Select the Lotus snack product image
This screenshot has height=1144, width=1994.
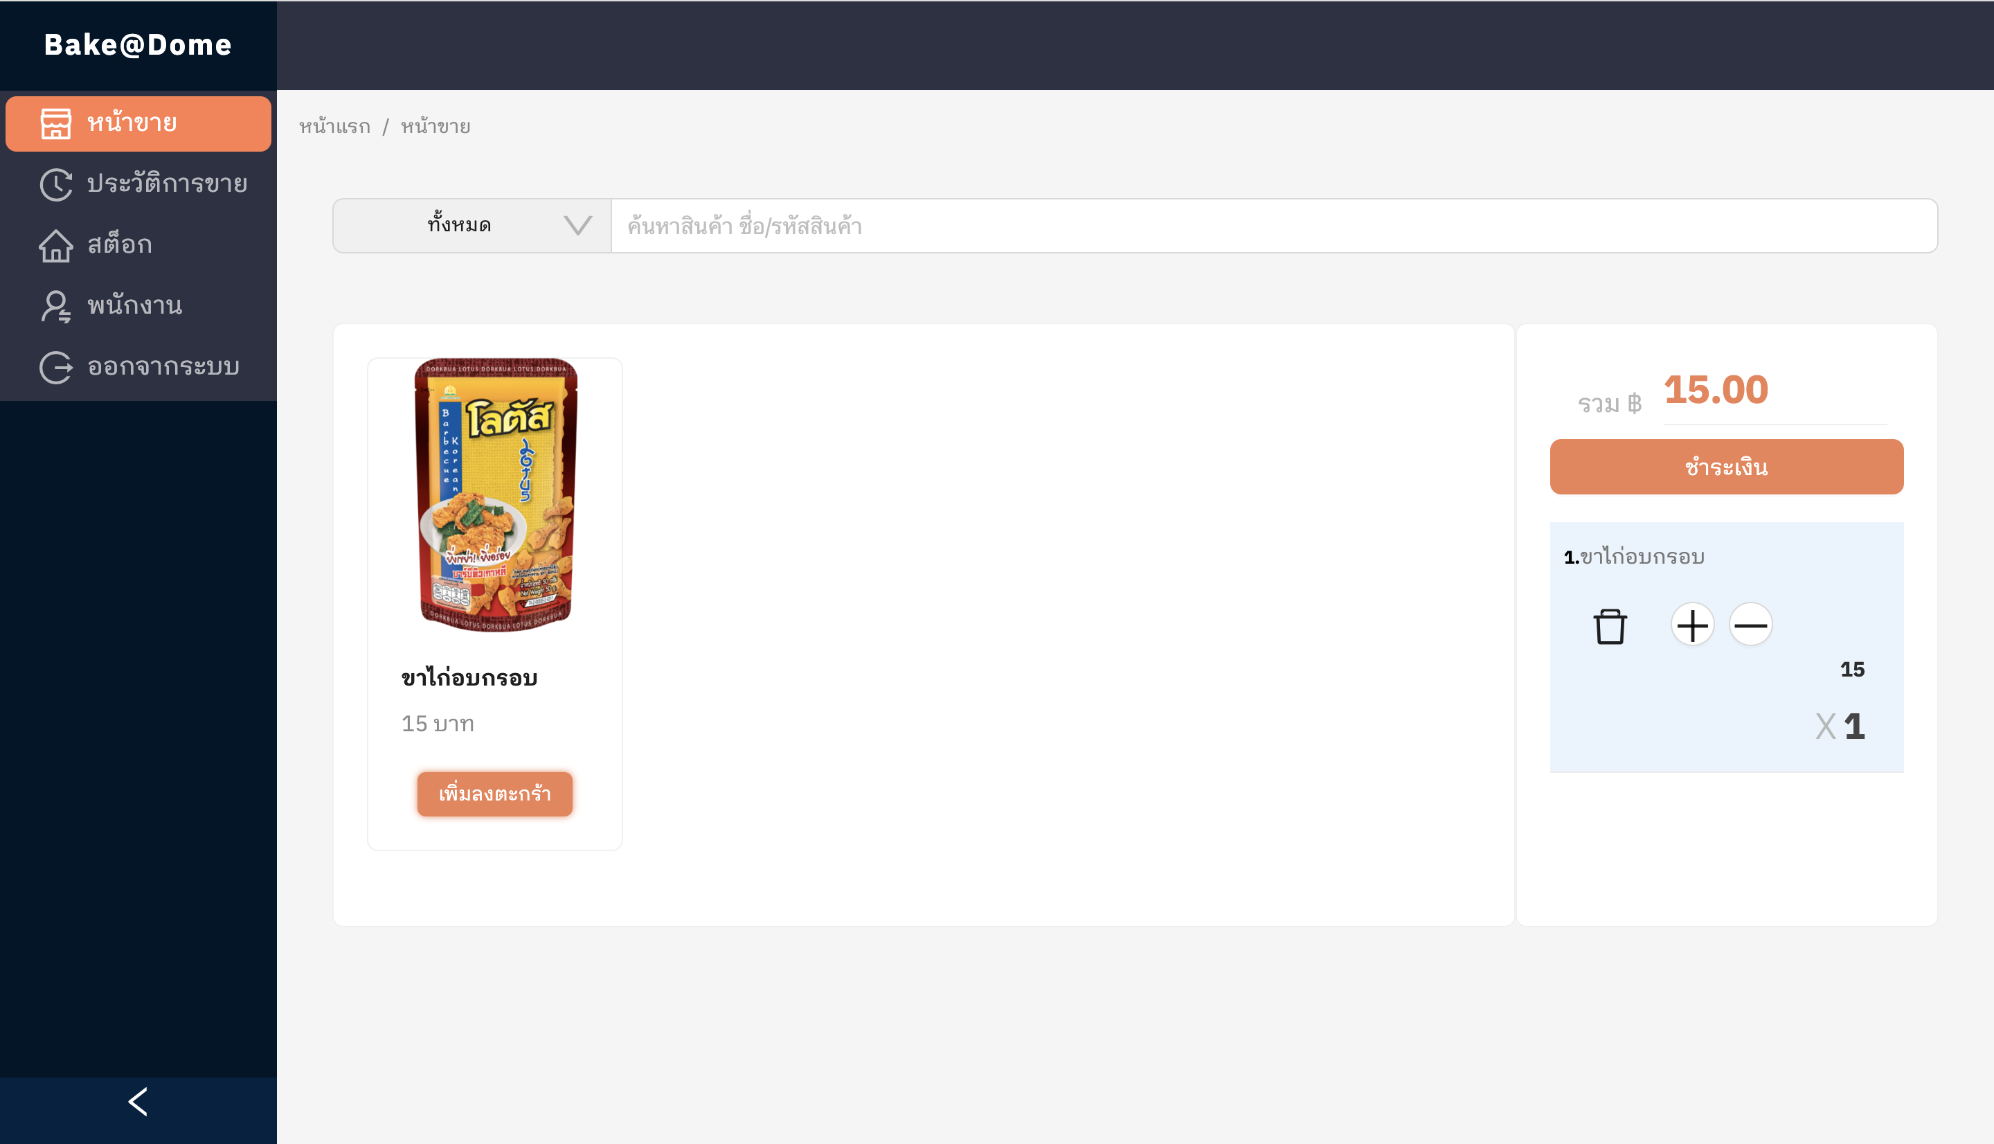click(496, 495)
